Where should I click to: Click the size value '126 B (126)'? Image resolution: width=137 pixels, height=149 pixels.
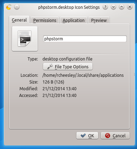pos(53,82)
